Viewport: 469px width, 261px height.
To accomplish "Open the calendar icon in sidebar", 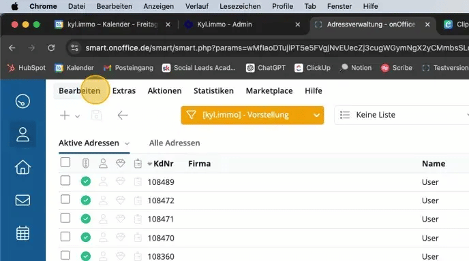I will (22, 233).
